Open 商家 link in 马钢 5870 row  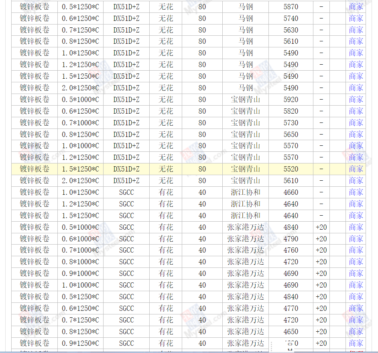(x=356, y=7)
